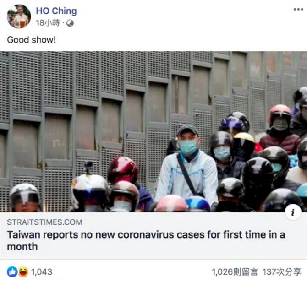Click the info 'i' icon on article
This screenshot has height=282, width=307.
pyautogui.click(x=293, y=212)
